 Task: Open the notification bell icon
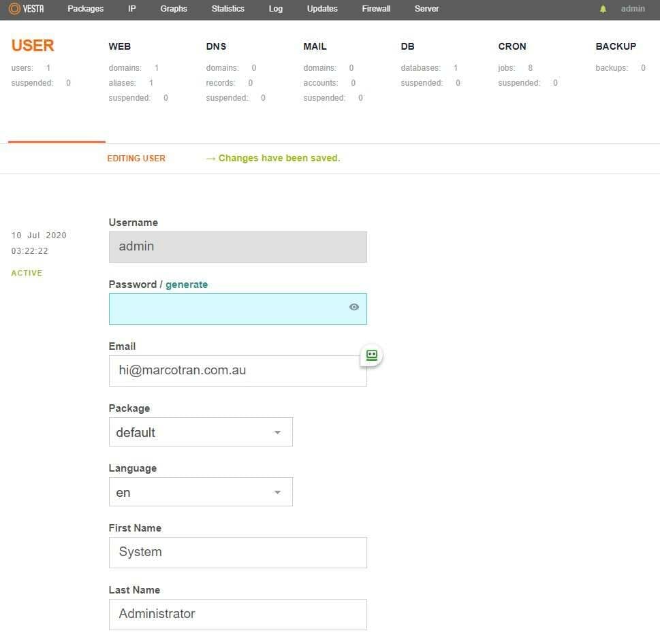click(602, 9)
